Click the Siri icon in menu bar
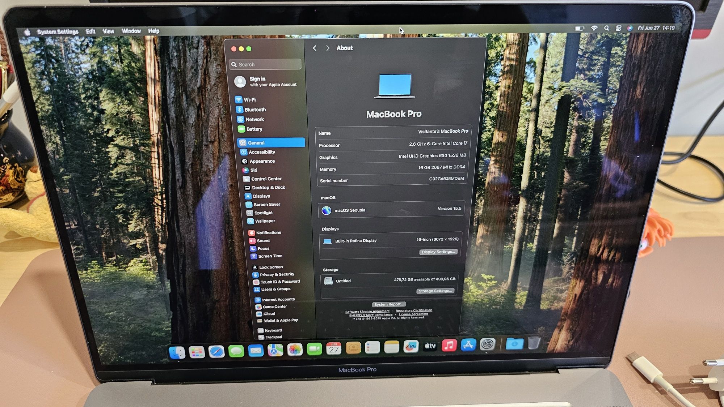This screenshot has width=724, height=407. point(630,28)
